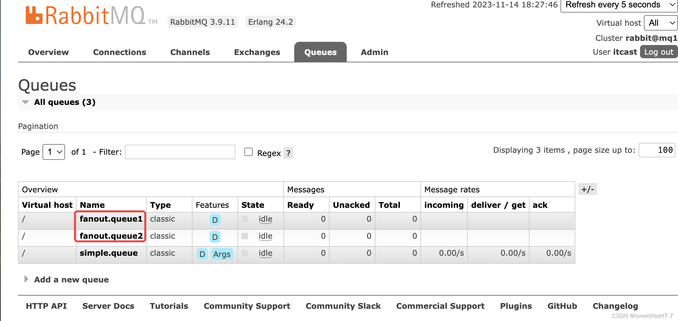Screen dimensions: 678x321
Task: Sort by the ack column header
Action: (x=540, y=205)
